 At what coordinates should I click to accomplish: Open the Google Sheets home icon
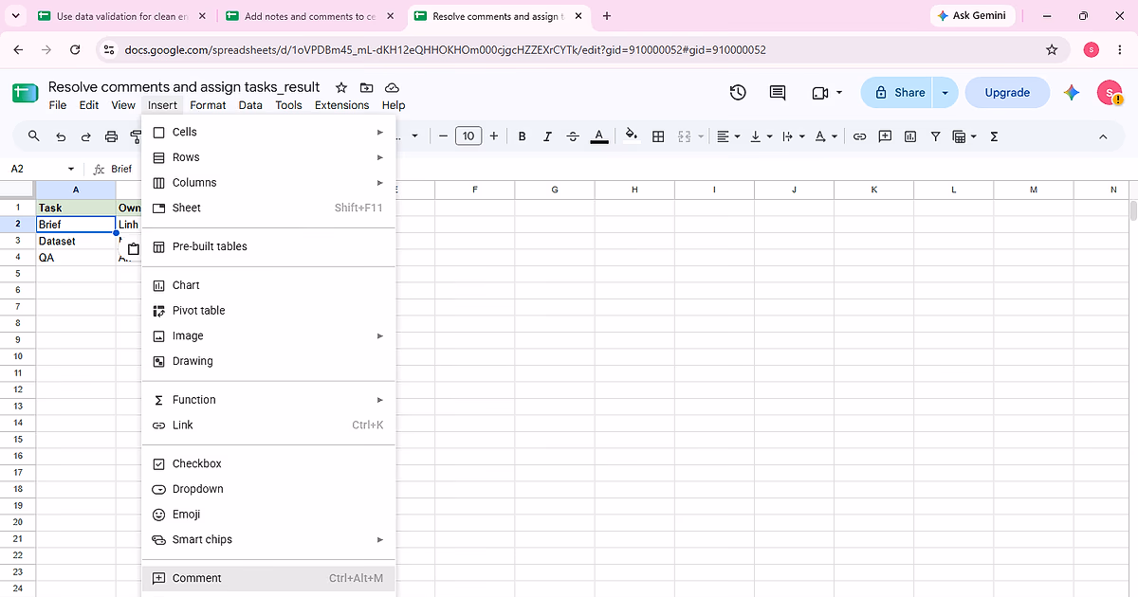[24, 93]
